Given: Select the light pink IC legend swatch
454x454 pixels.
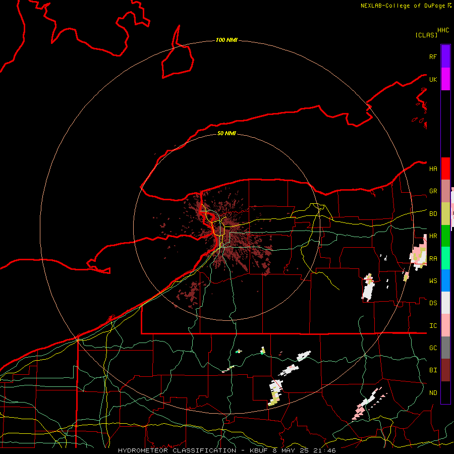Looking at the screenshot, I should click(445, 325).
